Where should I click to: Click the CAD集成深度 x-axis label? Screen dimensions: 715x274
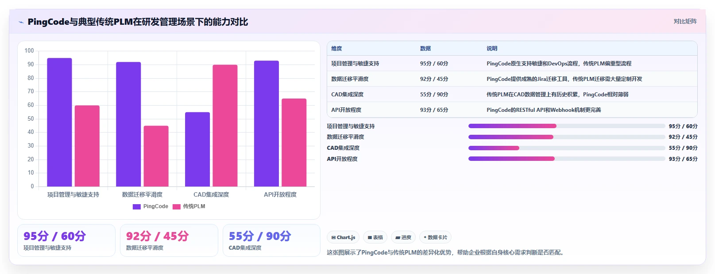tap(211, 194)
